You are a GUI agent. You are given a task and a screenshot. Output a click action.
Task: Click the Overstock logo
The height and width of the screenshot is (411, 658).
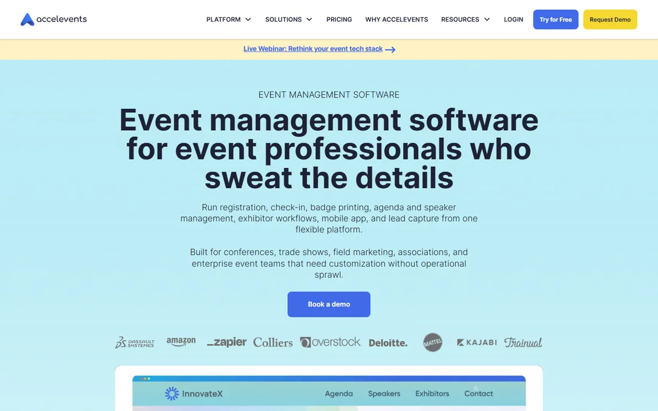tap(330, 342)
